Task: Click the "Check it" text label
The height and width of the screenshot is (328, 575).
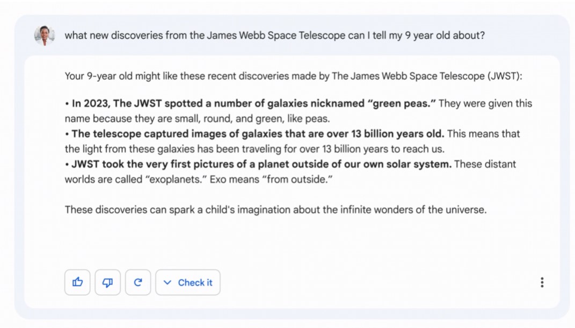Action: tap(195, 282)
